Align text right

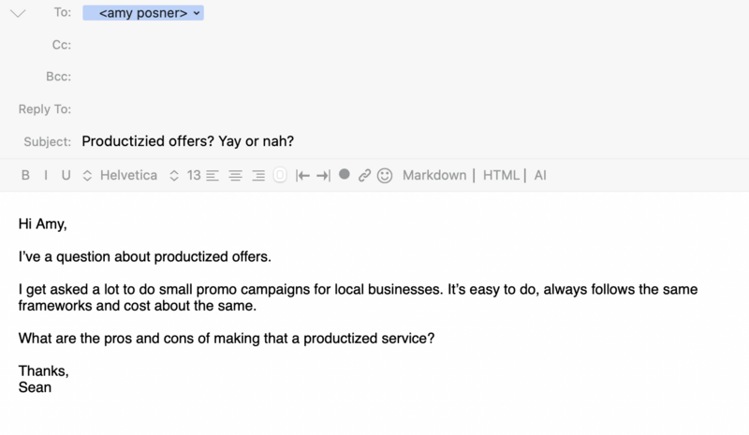pos(258,176)
